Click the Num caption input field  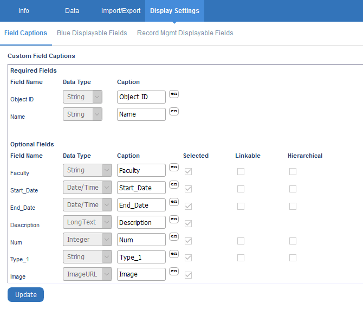point(141,240)
